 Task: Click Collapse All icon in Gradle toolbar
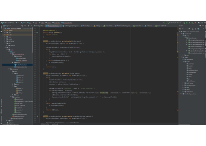[x=196, y=29]
